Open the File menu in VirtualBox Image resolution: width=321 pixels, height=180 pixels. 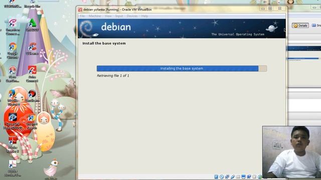tap(82, 16)
